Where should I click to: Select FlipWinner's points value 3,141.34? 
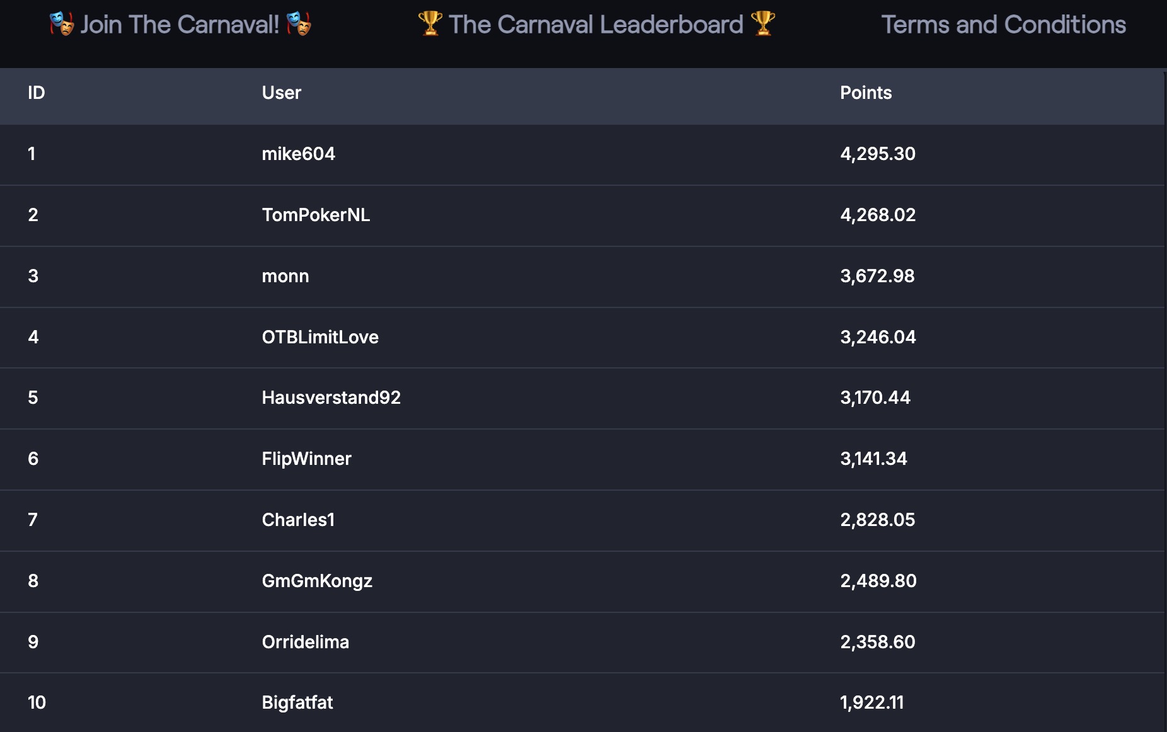tap(873, 459)
